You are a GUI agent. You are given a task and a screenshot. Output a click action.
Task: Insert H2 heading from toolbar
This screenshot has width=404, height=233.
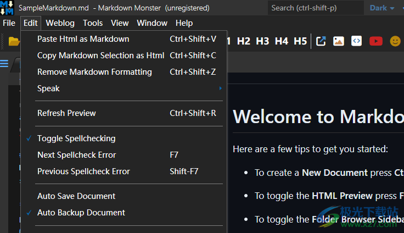coord(244,41)
